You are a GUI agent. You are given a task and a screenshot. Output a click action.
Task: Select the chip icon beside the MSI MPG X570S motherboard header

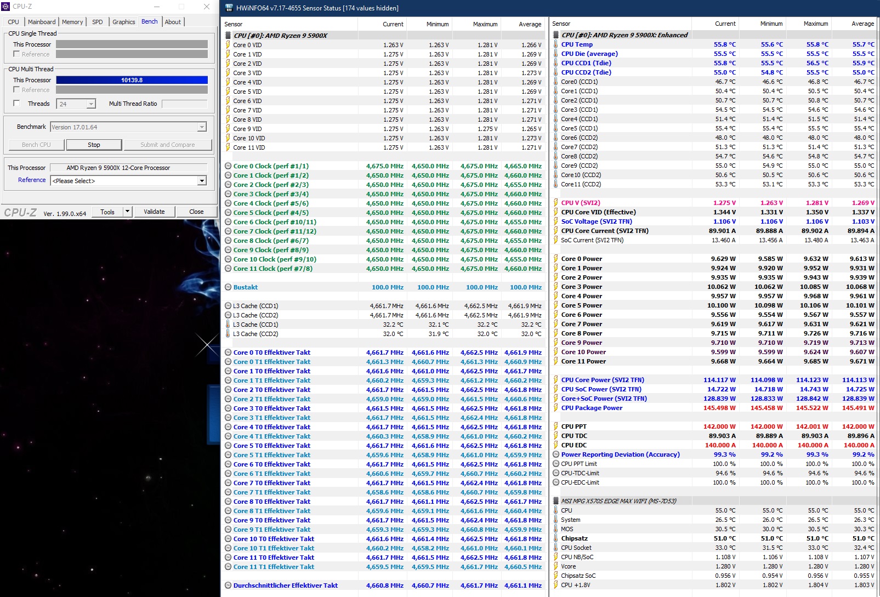point(556,501)
